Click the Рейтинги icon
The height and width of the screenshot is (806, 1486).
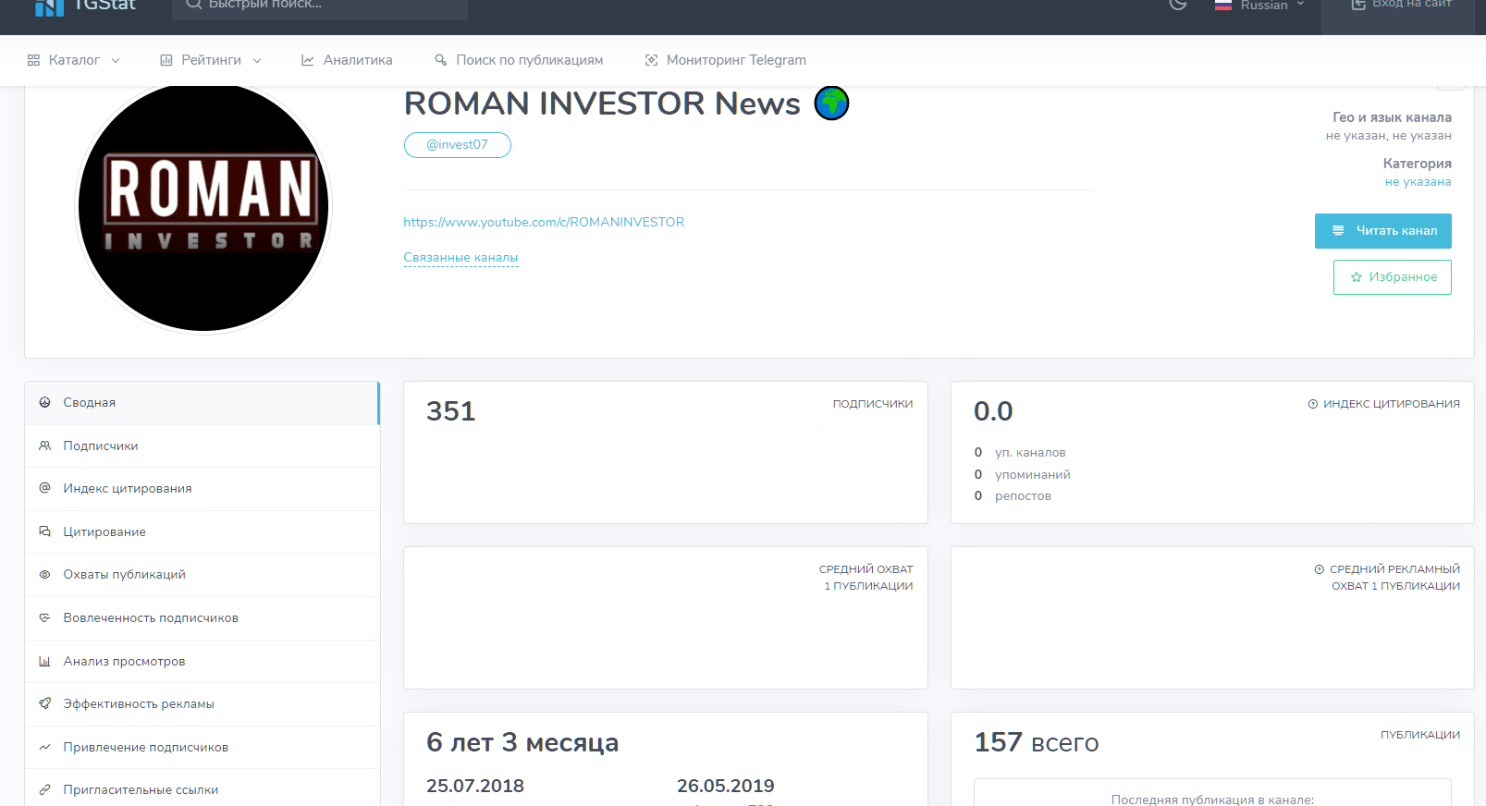166,60
